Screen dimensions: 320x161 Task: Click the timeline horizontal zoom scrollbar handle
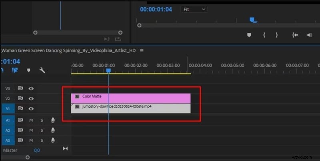28,157
